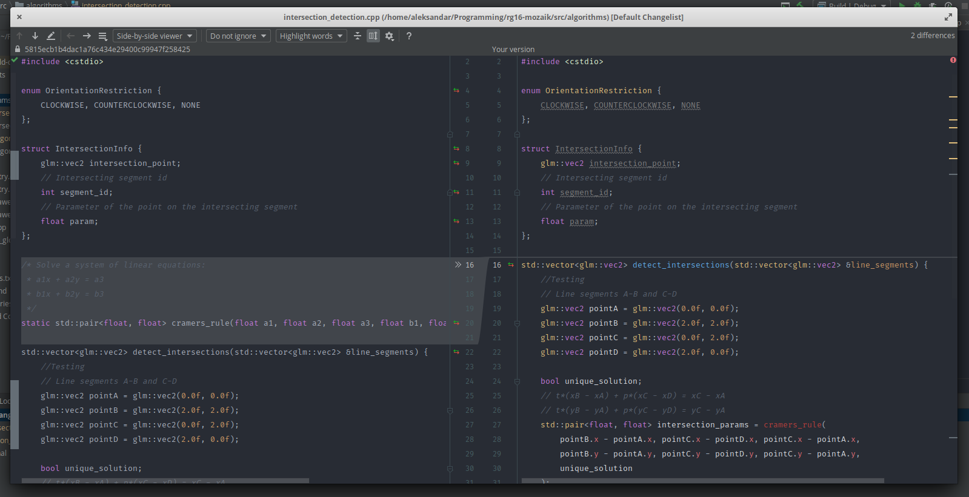Toggle fold marker at left line 30
This screenshot has width=969, height=497.
point(450,469)
